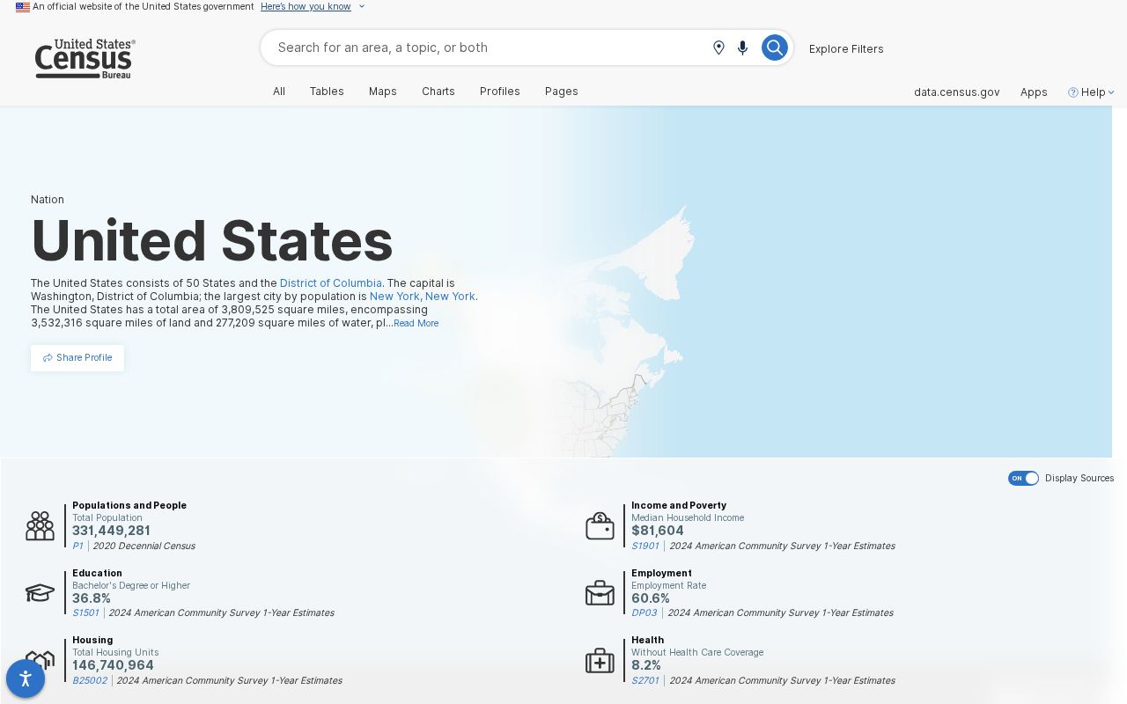Click the Employment briefcase icon
Viewport: 1127px width, 704px height.
click(600, 593)
